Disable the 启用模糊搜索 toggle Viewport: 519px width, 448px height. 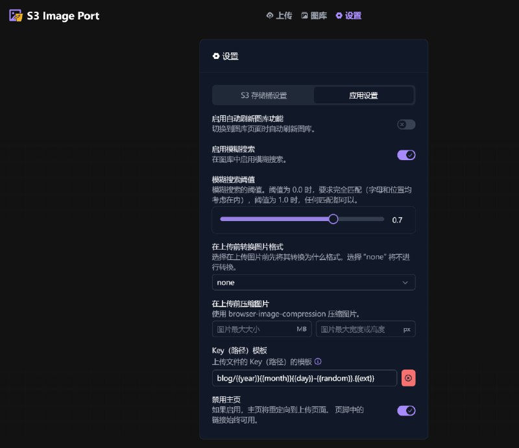coord(406,155)
